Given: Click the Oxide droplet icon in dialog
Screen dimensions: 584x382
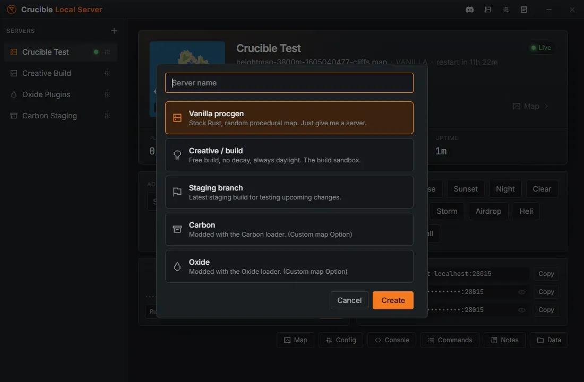Looking at the screenshot, I should coord(177,266).
